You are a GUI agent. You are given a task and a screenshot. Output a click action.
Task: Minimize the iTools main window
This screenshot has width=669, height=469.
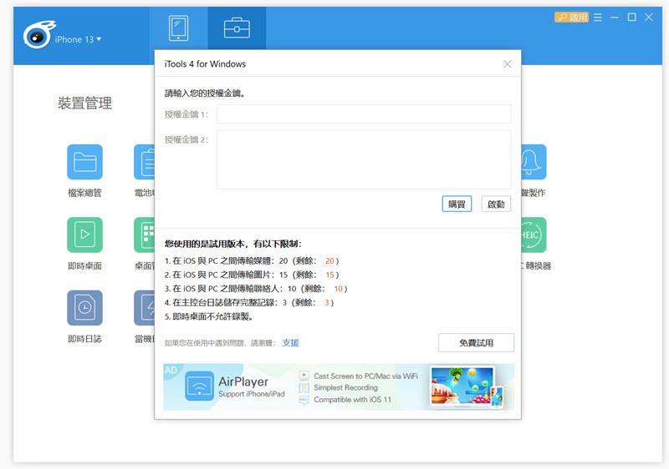[615, 17]
